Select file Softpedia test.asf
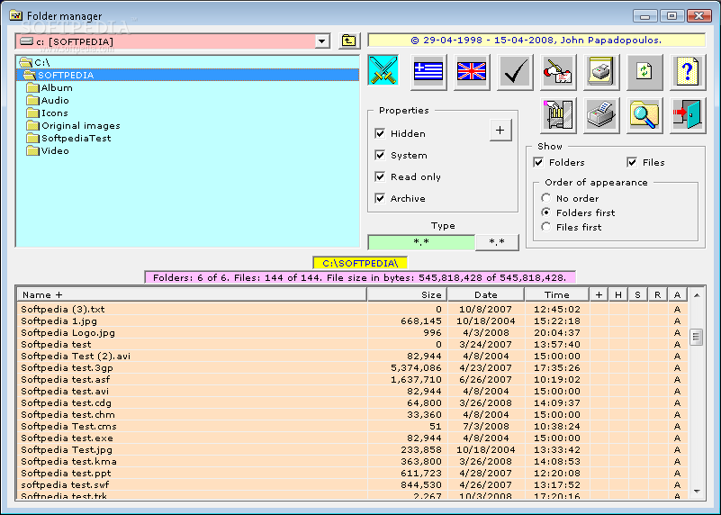The width and height of the screenshot is (721, 515). pos(352,379)
